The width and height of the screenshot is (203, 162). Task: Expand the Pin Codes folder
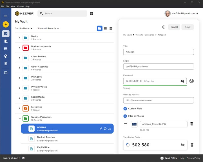[x=19, y=78]
